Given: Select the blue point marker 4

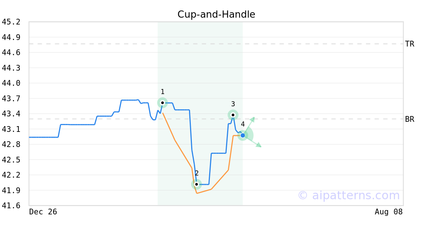Looking at the screenshot, I should click(243, 135).
